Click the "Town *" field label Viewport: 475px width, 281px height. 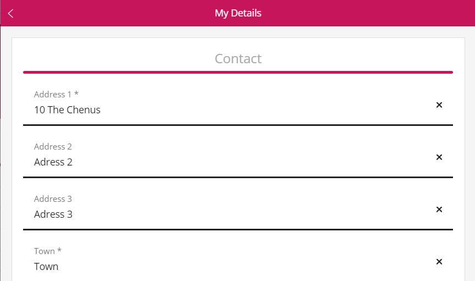tap(48, 251)
